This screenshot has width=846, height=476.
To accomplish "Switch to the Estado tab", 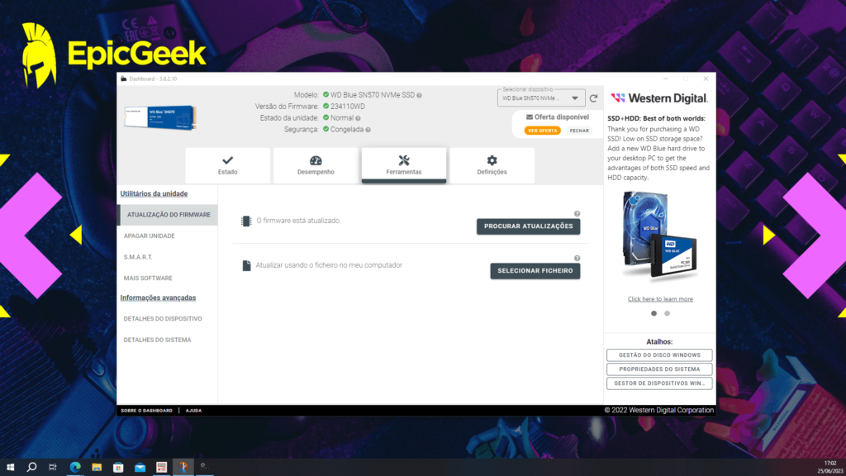I will click(x=227, y=165).
